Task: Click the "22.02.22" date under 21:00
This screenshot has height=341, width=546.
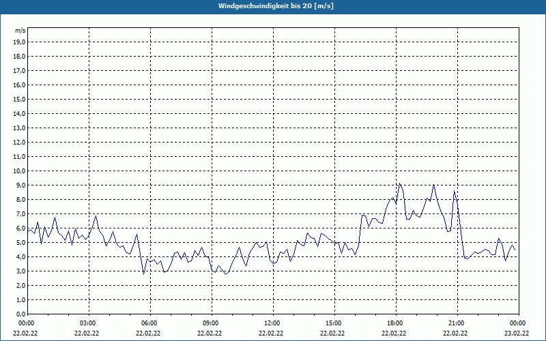Action: tap(455, 333)
